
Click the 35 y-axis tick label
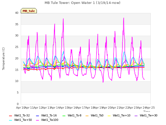click(x=17, y=24)
